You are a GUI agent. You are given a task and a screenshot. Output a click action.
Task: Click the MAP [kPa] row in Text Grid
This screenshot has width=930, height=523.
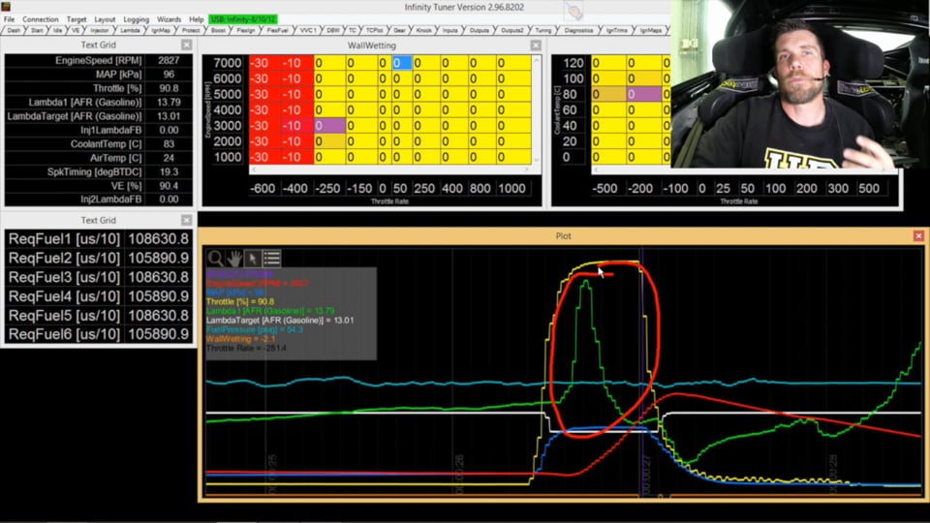click(99, 75)
